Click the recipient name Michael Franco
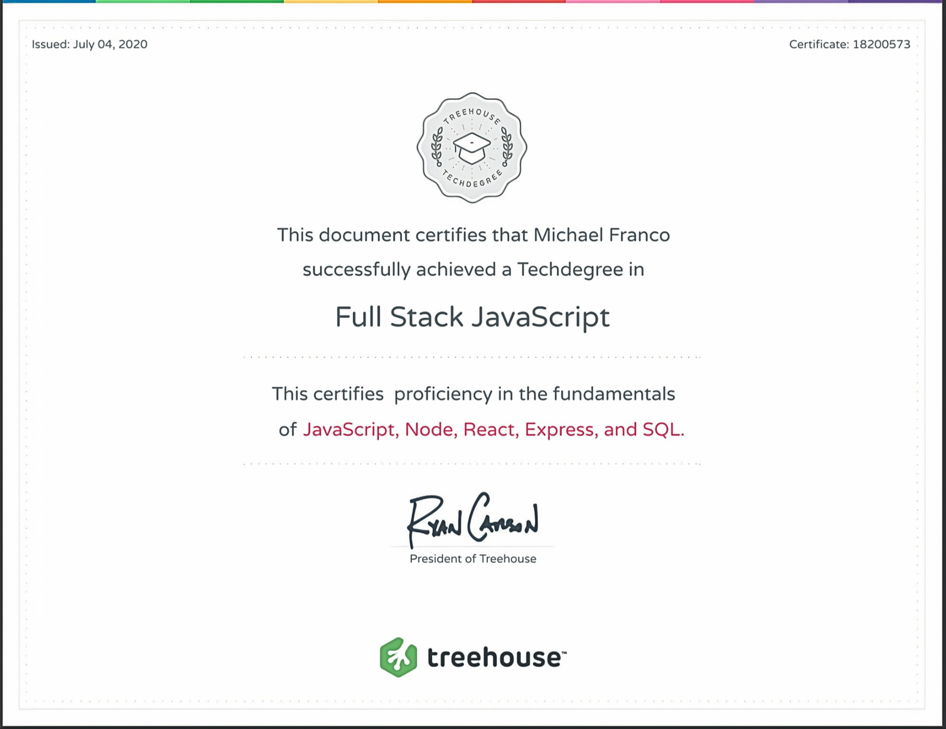The width and height of the screenshot is (946, 729). click(601, 235)
